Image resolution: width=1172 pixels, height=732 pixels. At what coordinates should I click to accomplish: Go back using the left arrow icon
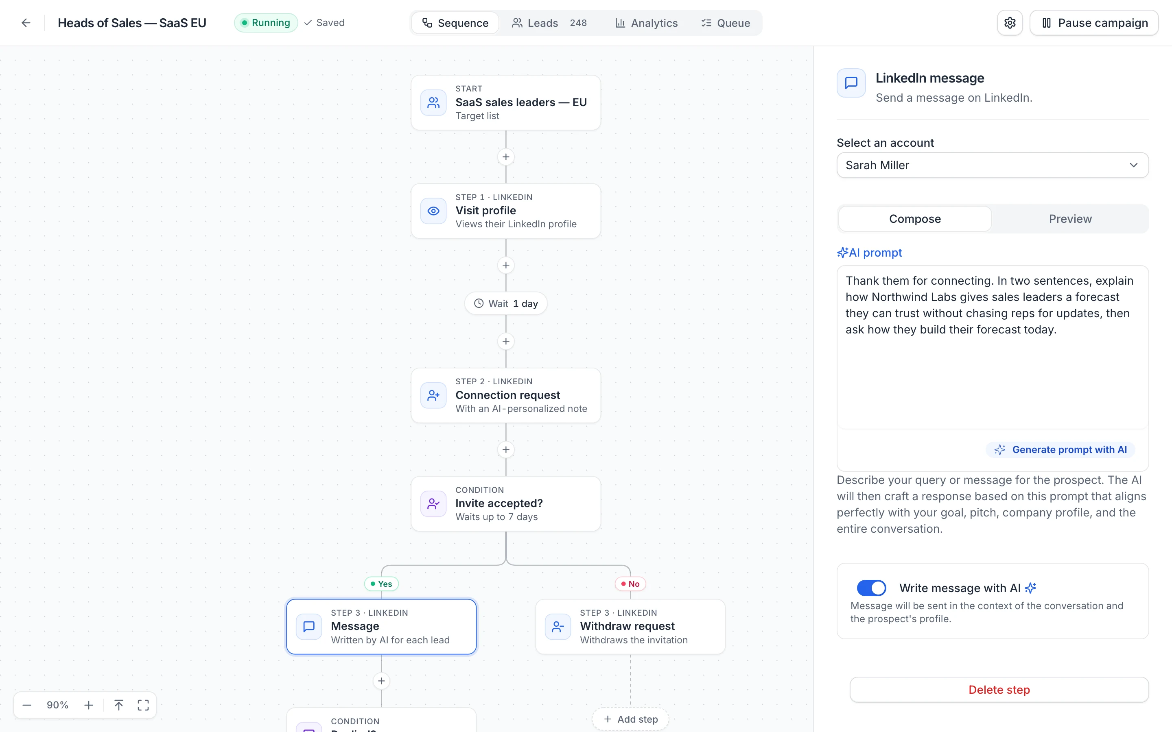(x=26, y=23)
